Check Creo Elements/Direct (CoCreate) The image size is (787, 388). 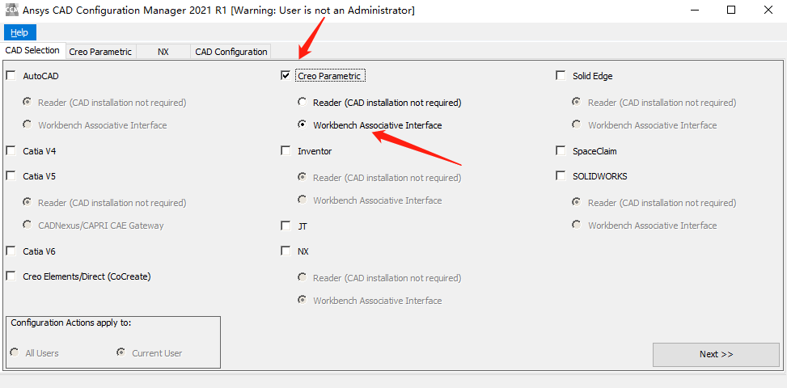pyautogui.click(x=11, y=276)
